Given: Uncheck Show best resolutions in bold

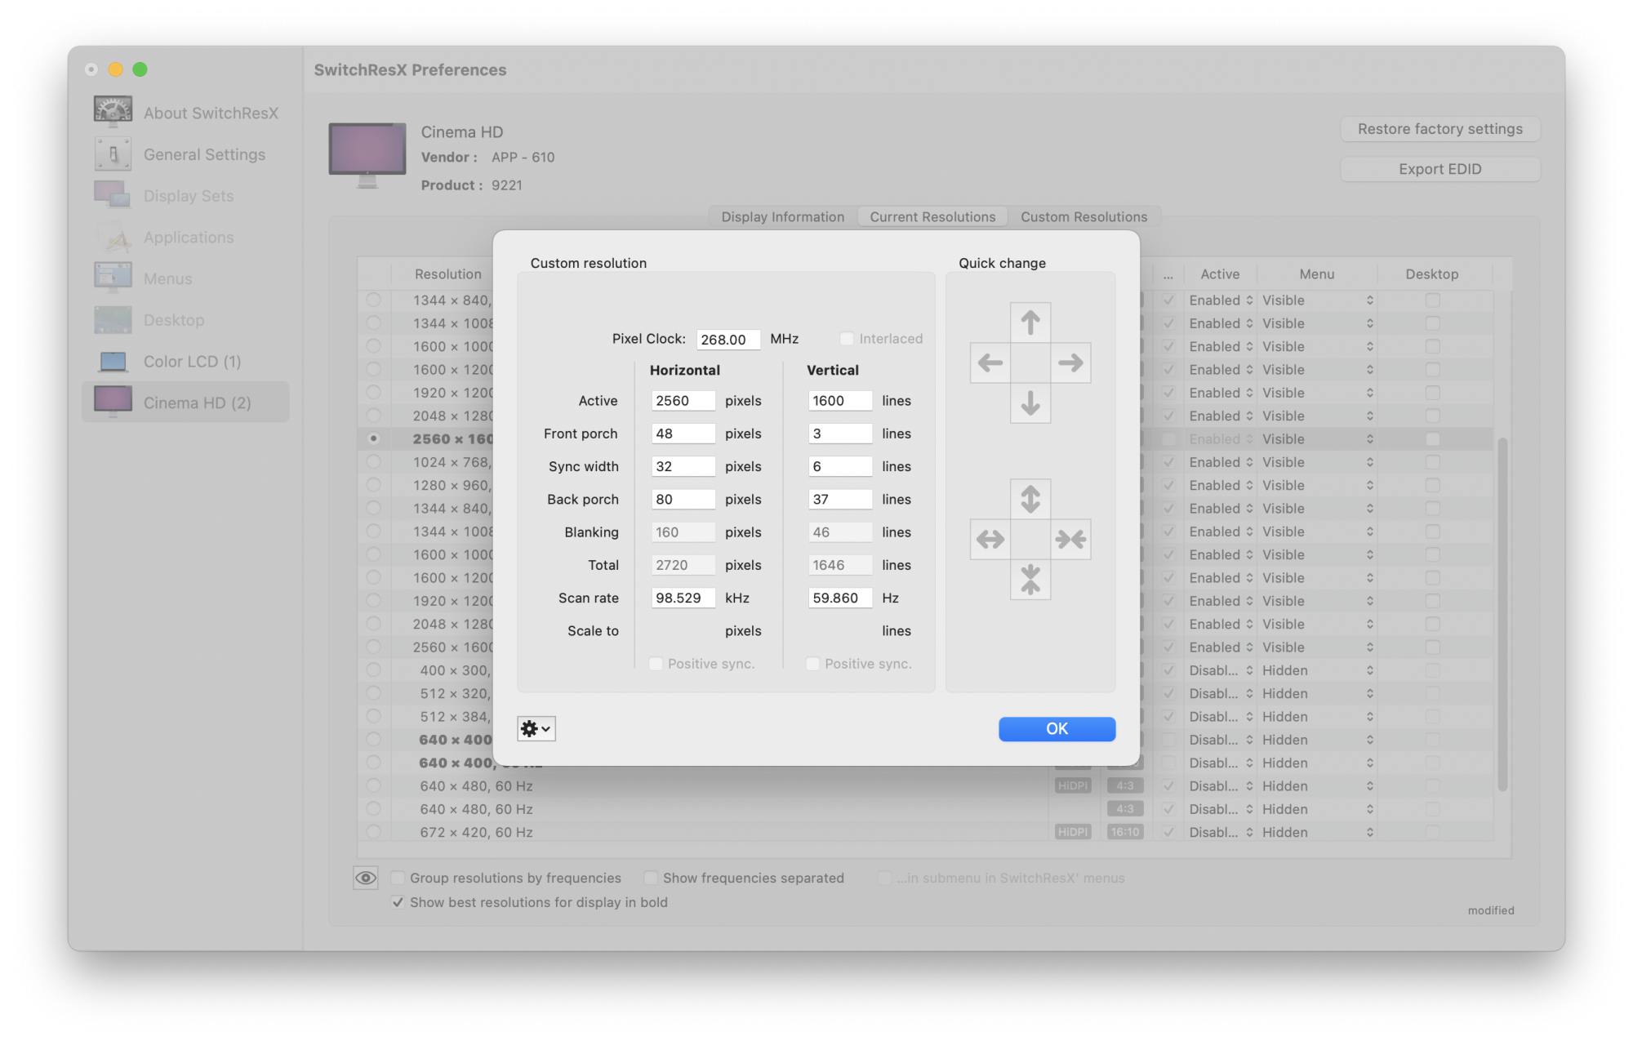Looking at the screenshot, I should click(x=398, y=902).
